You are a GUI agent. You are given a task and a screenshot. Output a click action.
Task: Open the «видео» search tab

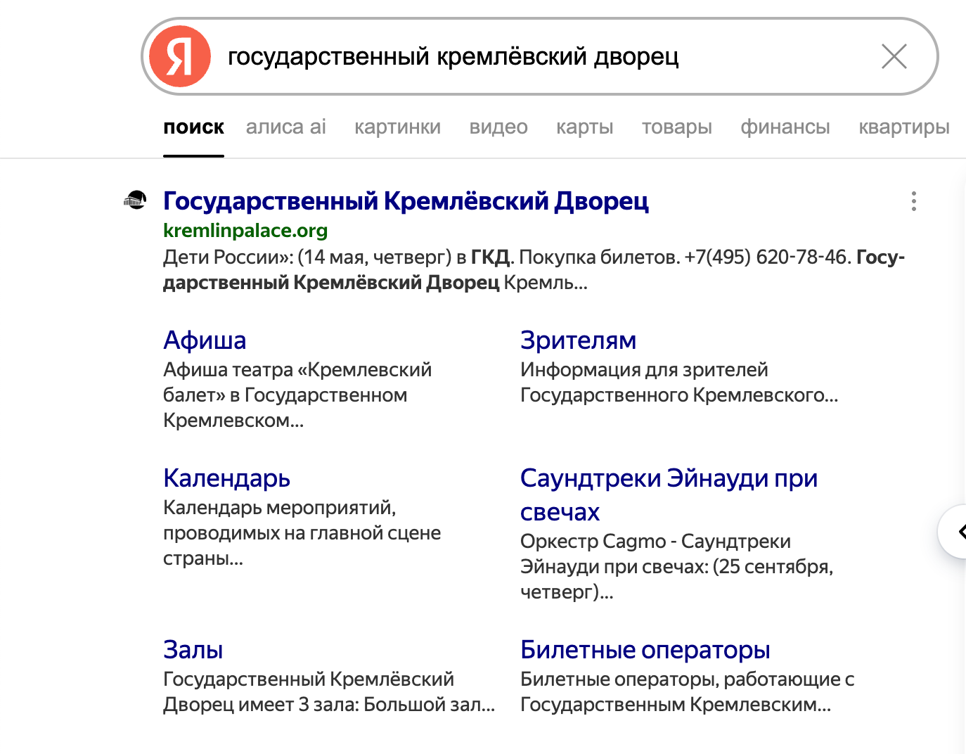[498, 127]
